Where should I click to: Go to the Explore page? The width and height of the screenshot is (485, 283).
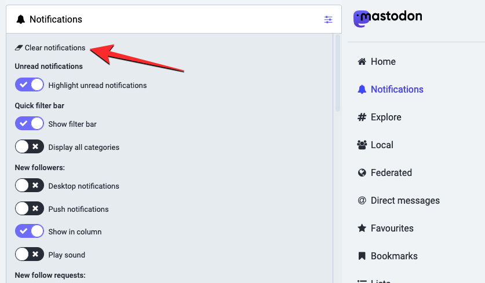tap(379, 117)
